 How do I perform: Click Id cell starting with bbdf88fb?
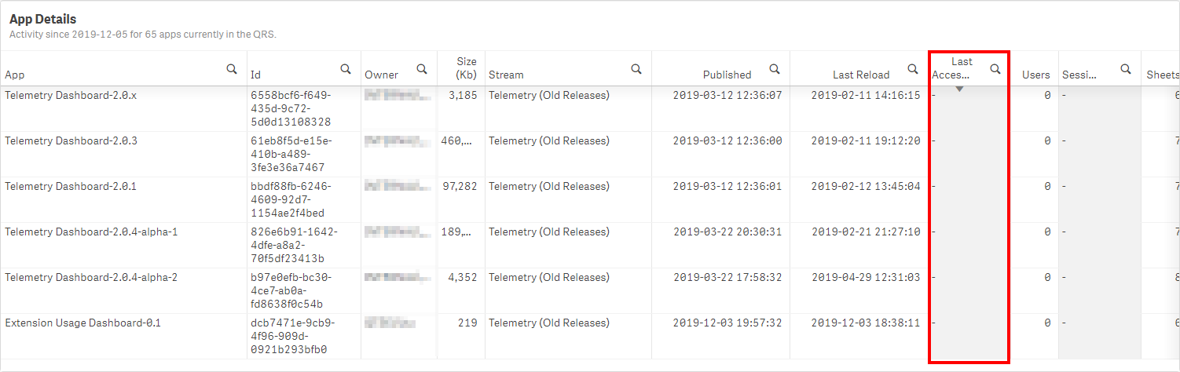[291, 199]
